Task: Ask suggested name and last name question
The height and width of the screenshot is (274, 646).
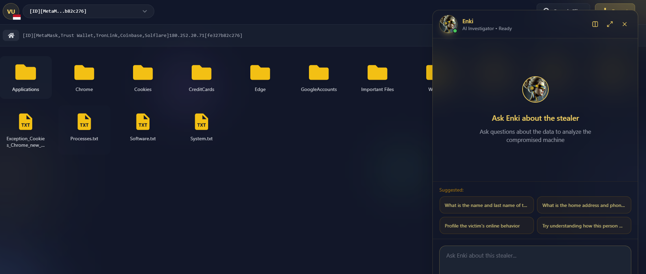Action: point(487,205)
